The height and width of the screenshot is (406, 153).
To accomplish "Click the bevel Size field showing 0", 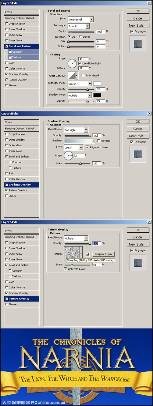I will [100, 41].
